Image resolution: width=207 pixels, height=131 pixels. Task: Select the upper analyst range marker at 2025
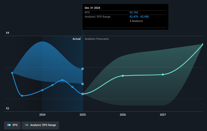coord(82,69)
